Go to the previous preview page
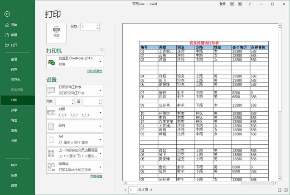The width and height of the screenshot is (290, 195). (126, 190)
